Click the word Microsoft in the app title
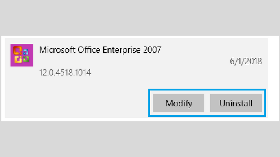The height and width of the screenshot is (157, 280). [57, 50]
